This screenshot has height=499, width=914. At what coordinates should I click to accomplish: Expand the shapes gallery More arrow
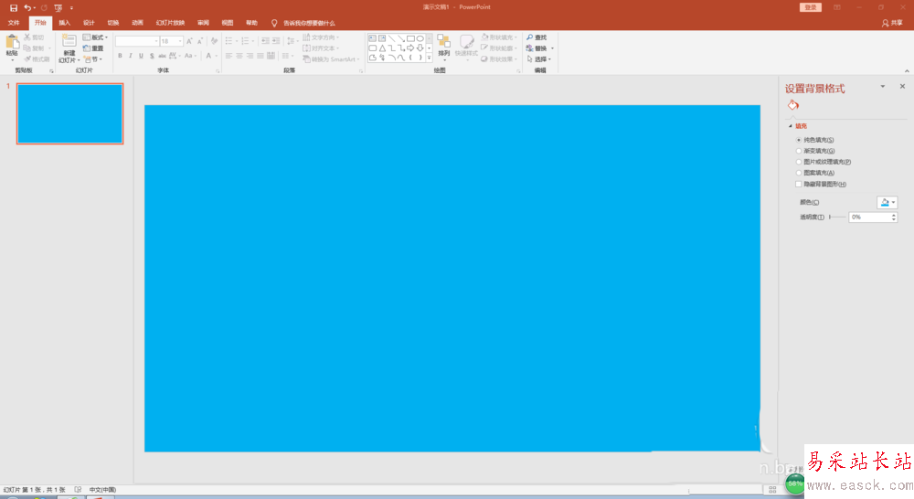pyautogui.click(x=429, y=58)
